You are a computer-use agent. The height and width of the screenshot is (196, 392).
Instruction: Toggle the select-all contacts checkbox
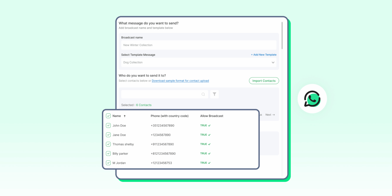coord(108,115)
